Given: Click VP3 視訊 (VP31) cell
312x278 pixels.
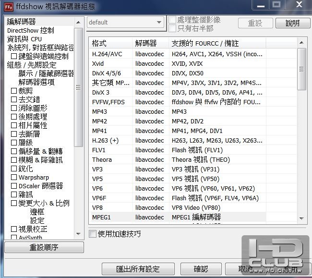Looking at the screenshot, I should (195, 169).
